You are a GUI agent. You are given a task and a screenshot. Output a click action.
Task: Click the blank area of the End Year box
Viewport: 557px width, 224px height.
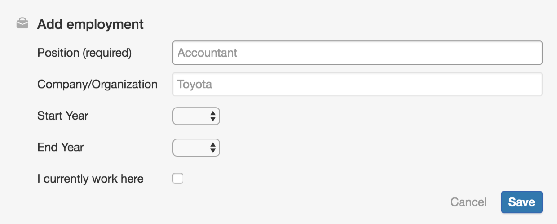click(x=191, y=147)
